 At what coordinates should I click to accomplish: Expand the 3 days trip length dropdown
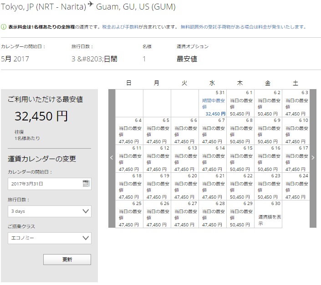[x=49, y=211]
